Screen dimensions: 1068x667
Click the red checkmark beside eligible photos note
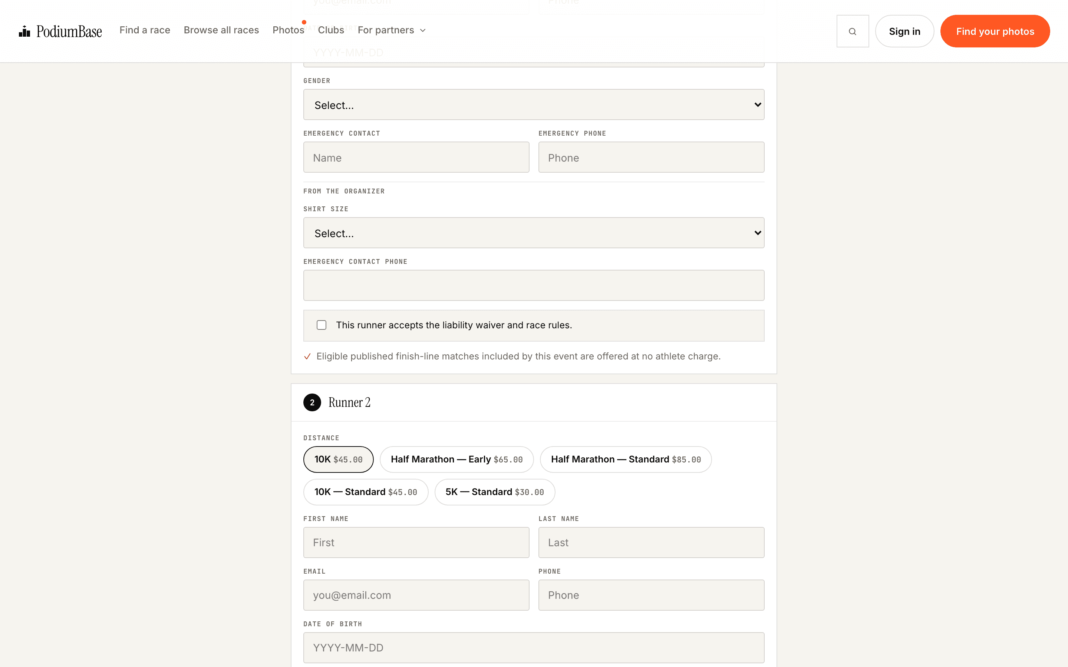(x=307, y=356)
